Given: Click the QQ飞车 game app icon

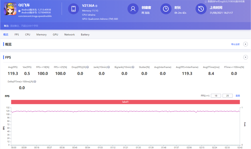Looking at the screenshot, I should coord(10,9).
